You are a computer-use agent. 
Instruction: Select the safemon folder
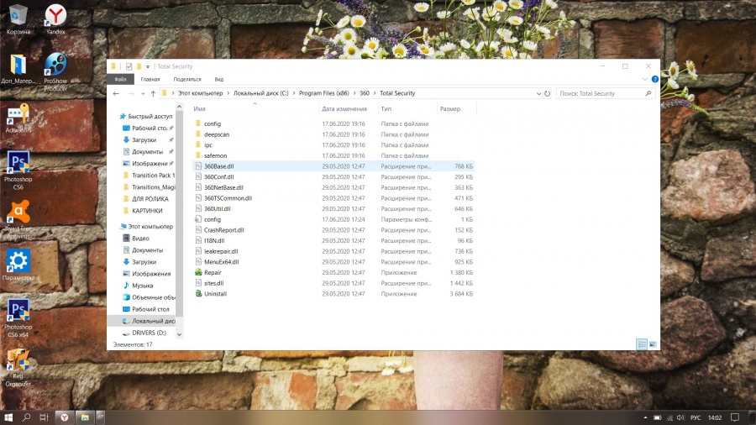pyautogui.click(x=215, y=155)
